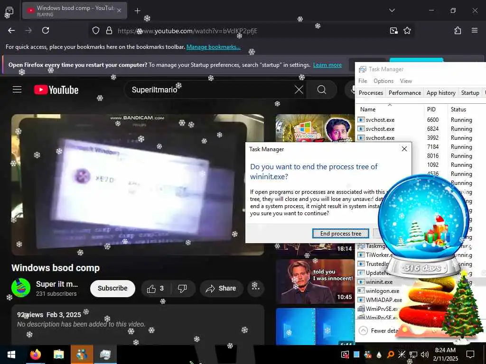Viewport: 486px width, 364px height.
Task: Click the volume speaker tray icon
Action: [425, 355]
